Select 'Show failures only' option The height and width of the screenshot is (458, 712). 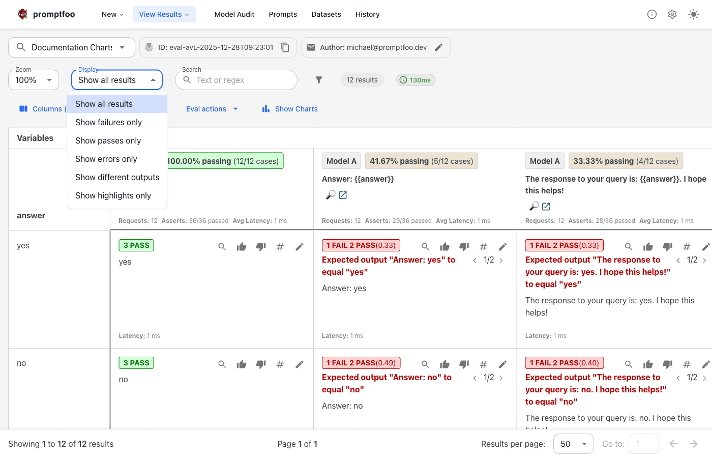coord(108,122)
